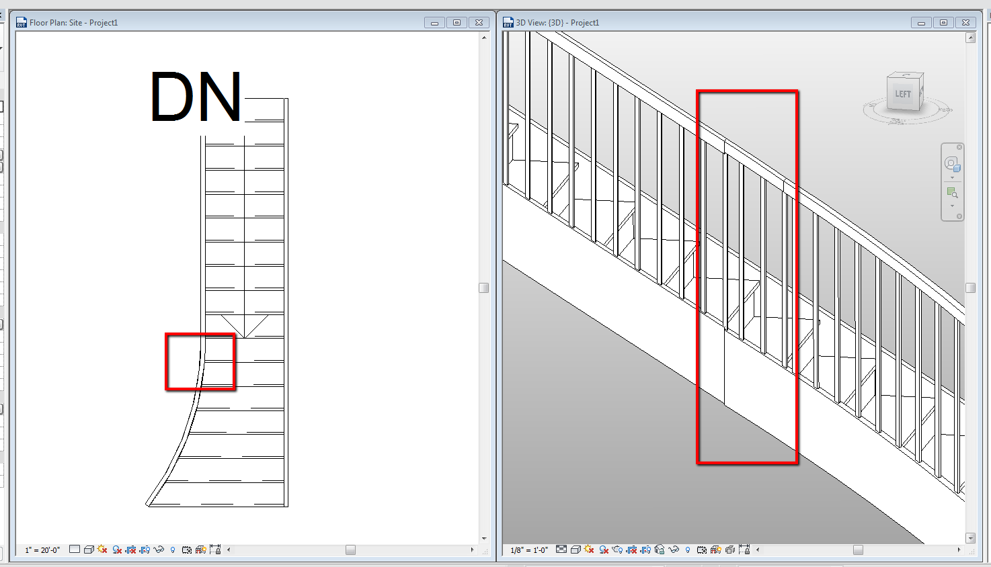
Task: Click Analytical Model icon in Floor Plan view
Action: click(x=200, y=550)
